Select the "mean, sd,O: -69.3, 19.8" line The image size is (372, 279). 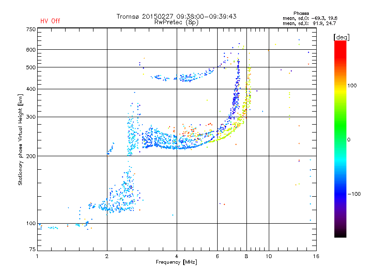(x=310, y=18)
